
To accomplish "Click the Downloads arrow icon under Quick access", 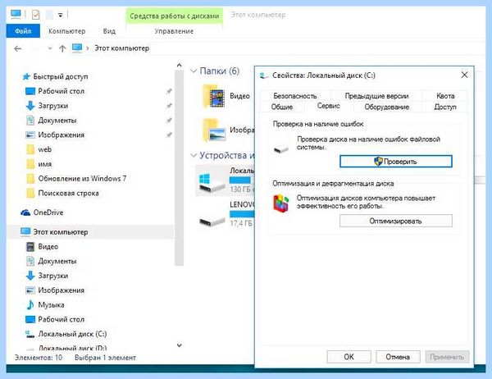I will 30,106.
